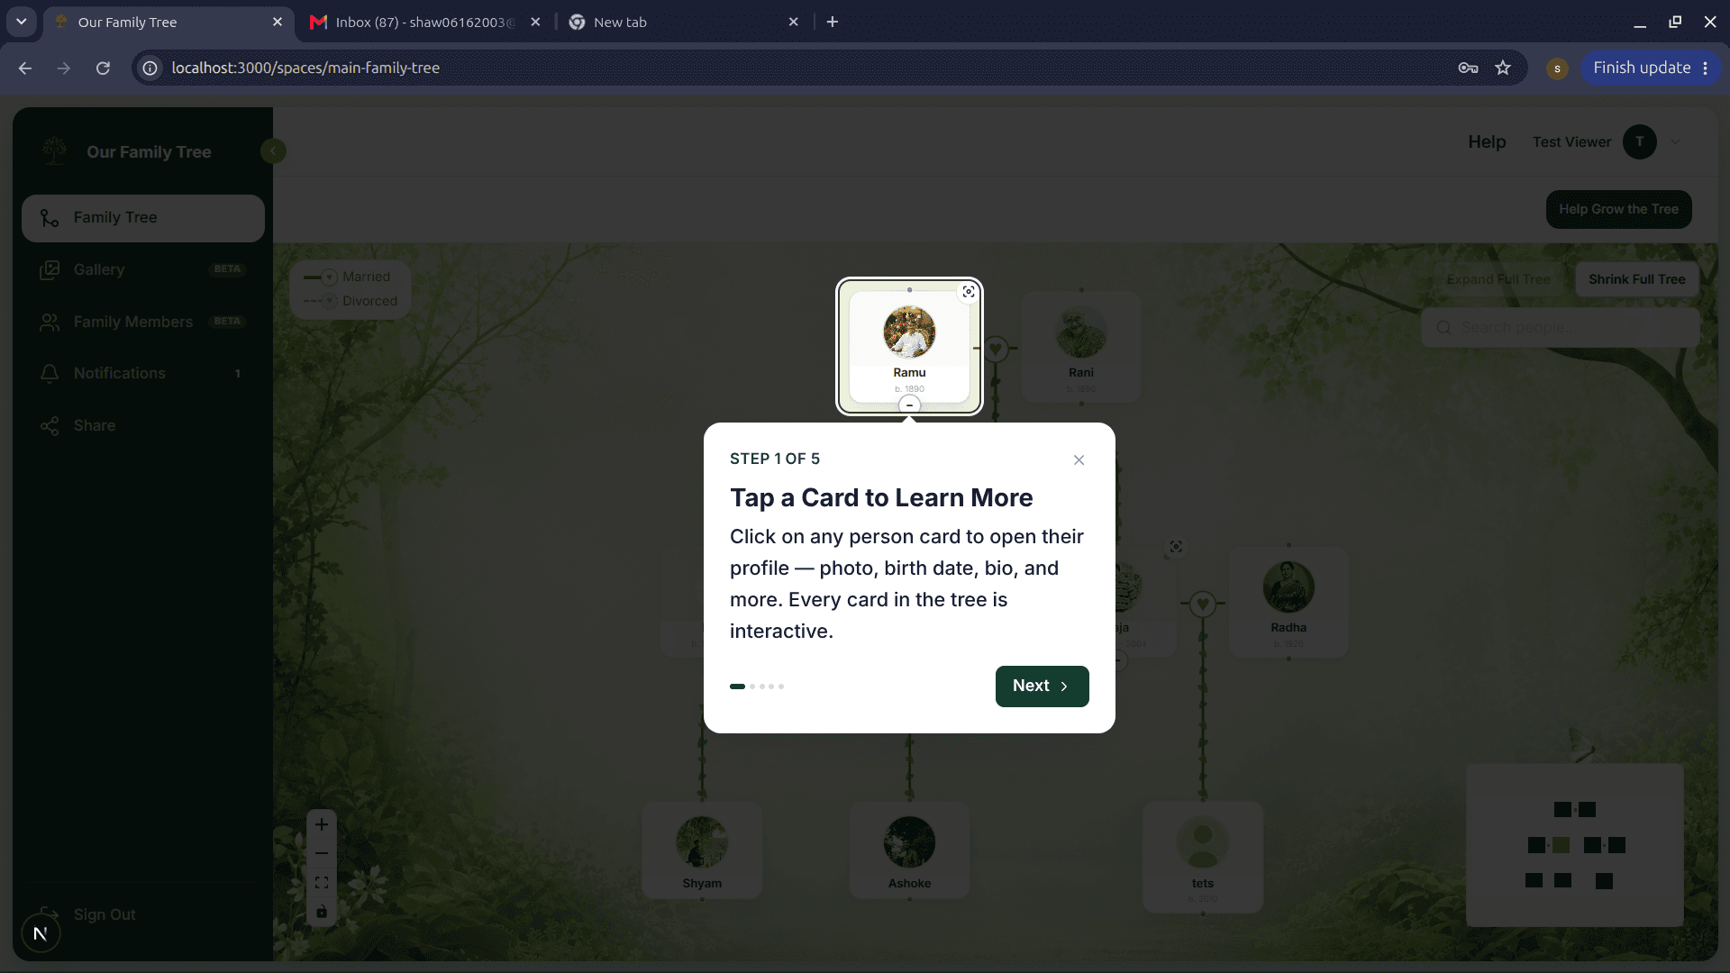This screenshot has height=973, width=1730.
Task: Open a new browser tab with plus
Action: point(833,22)
